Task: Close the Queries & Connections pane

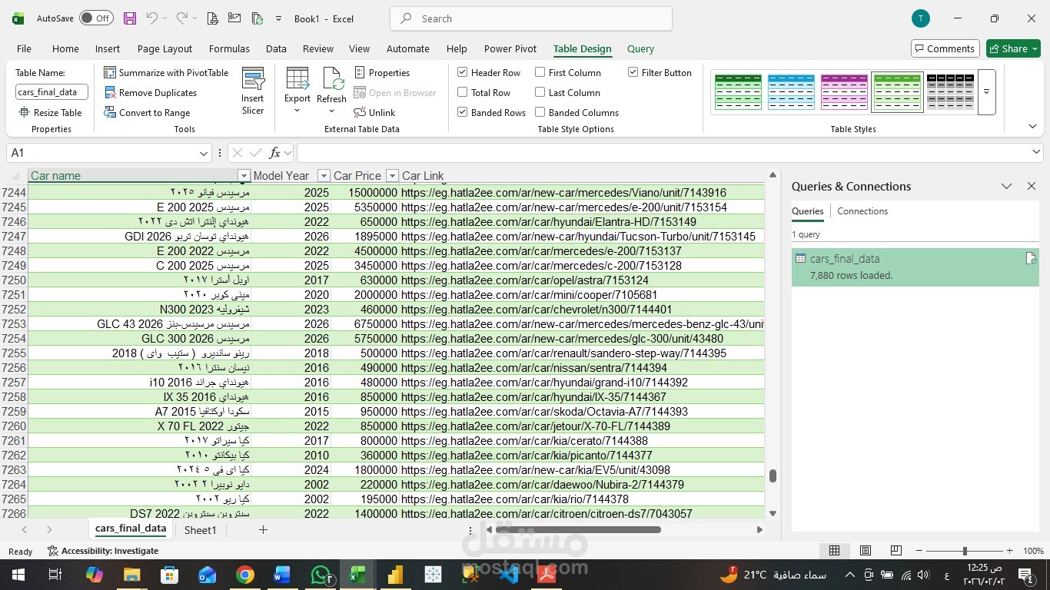Action: click(1032, 186)
